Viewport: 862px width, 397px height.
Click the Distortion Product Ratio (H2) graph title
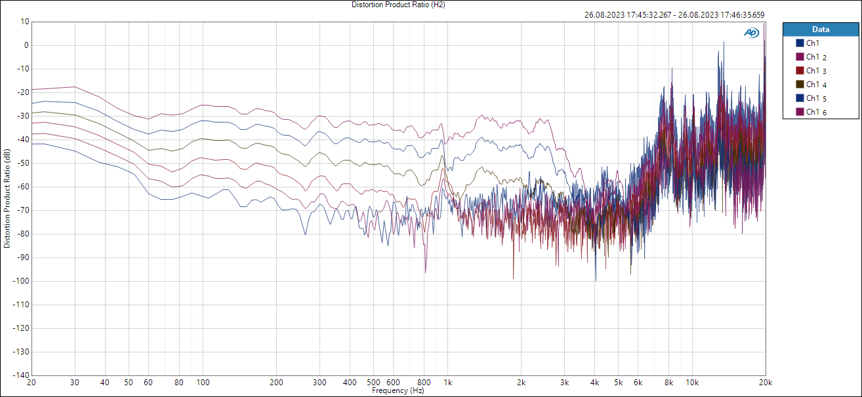pos(398,5)
